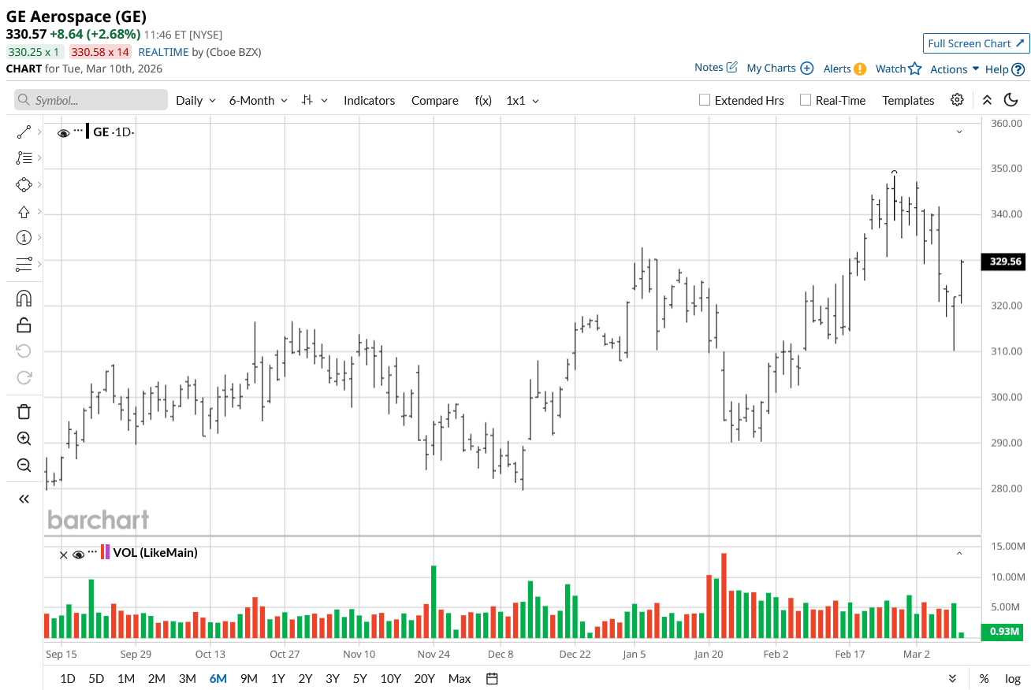Open the bar type dropdown
This screenshot has height=690, width=1031.
point(315,100)
